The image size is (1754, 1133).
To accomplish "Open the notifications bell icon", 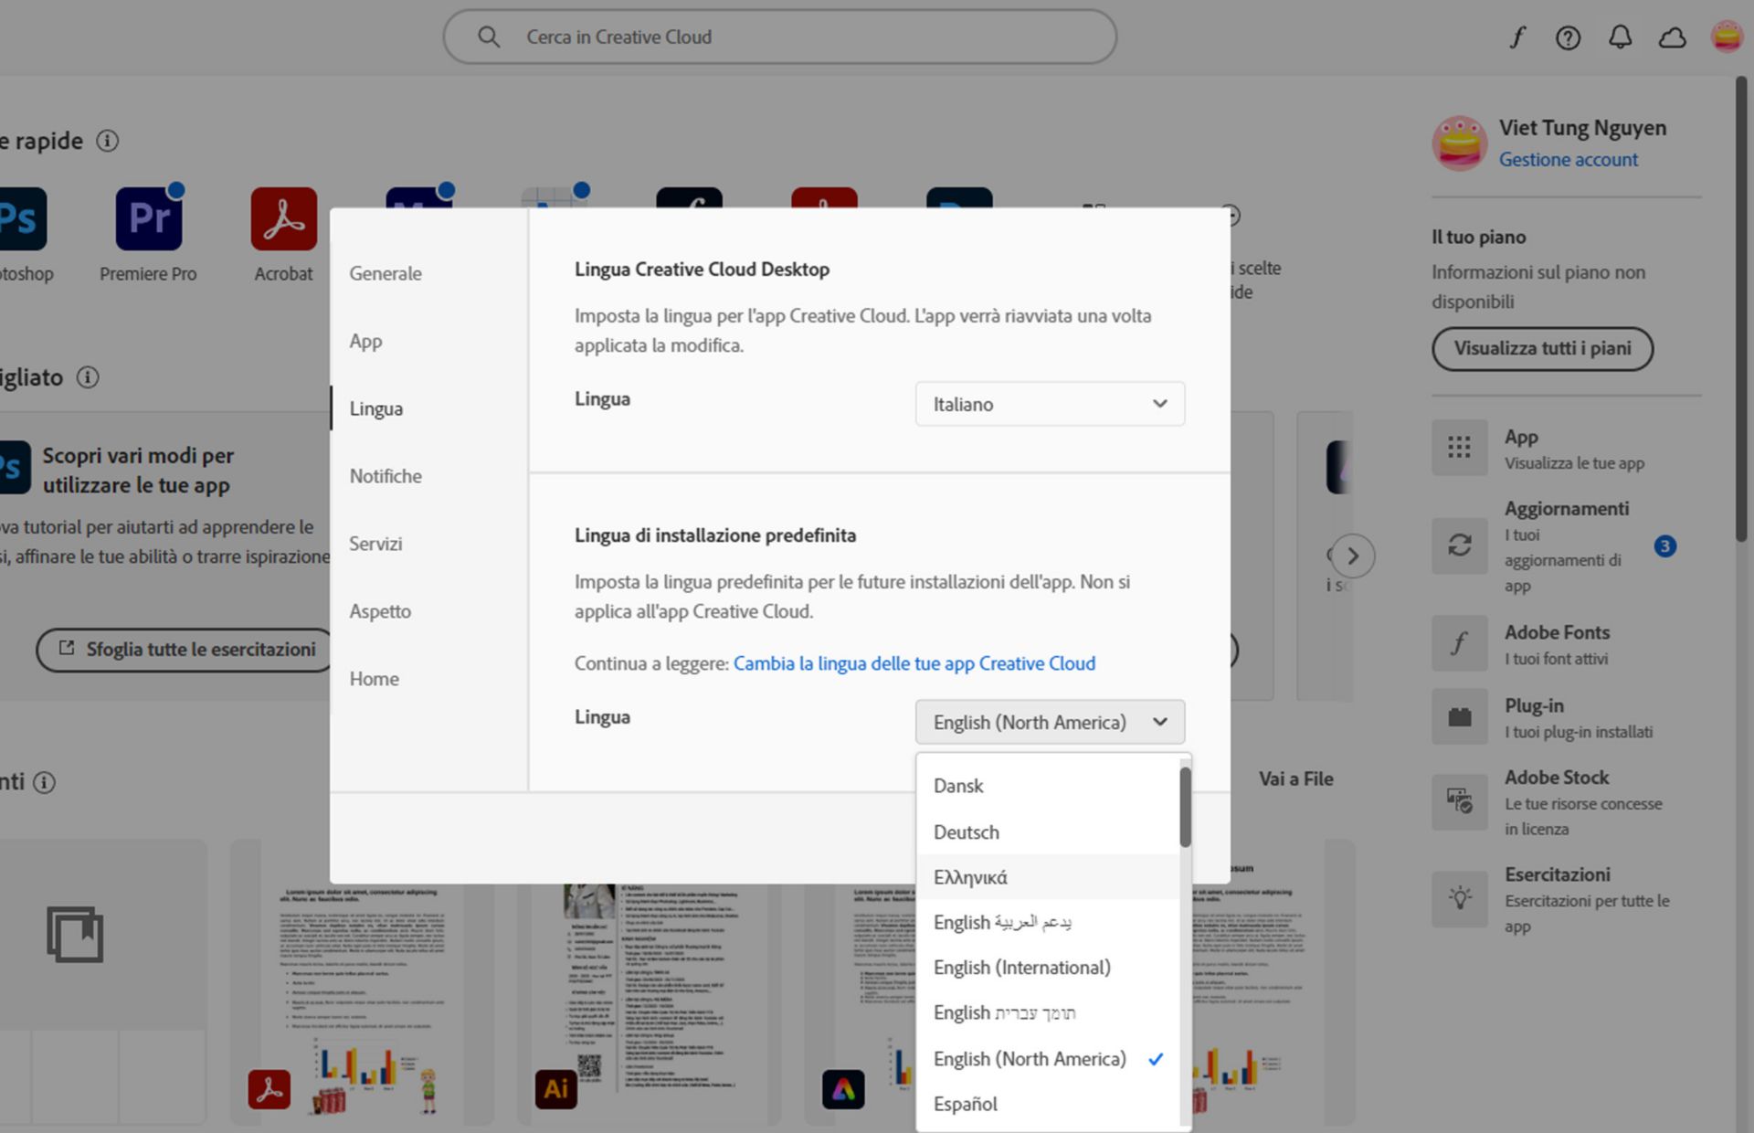I will (x=1620, y=37).
